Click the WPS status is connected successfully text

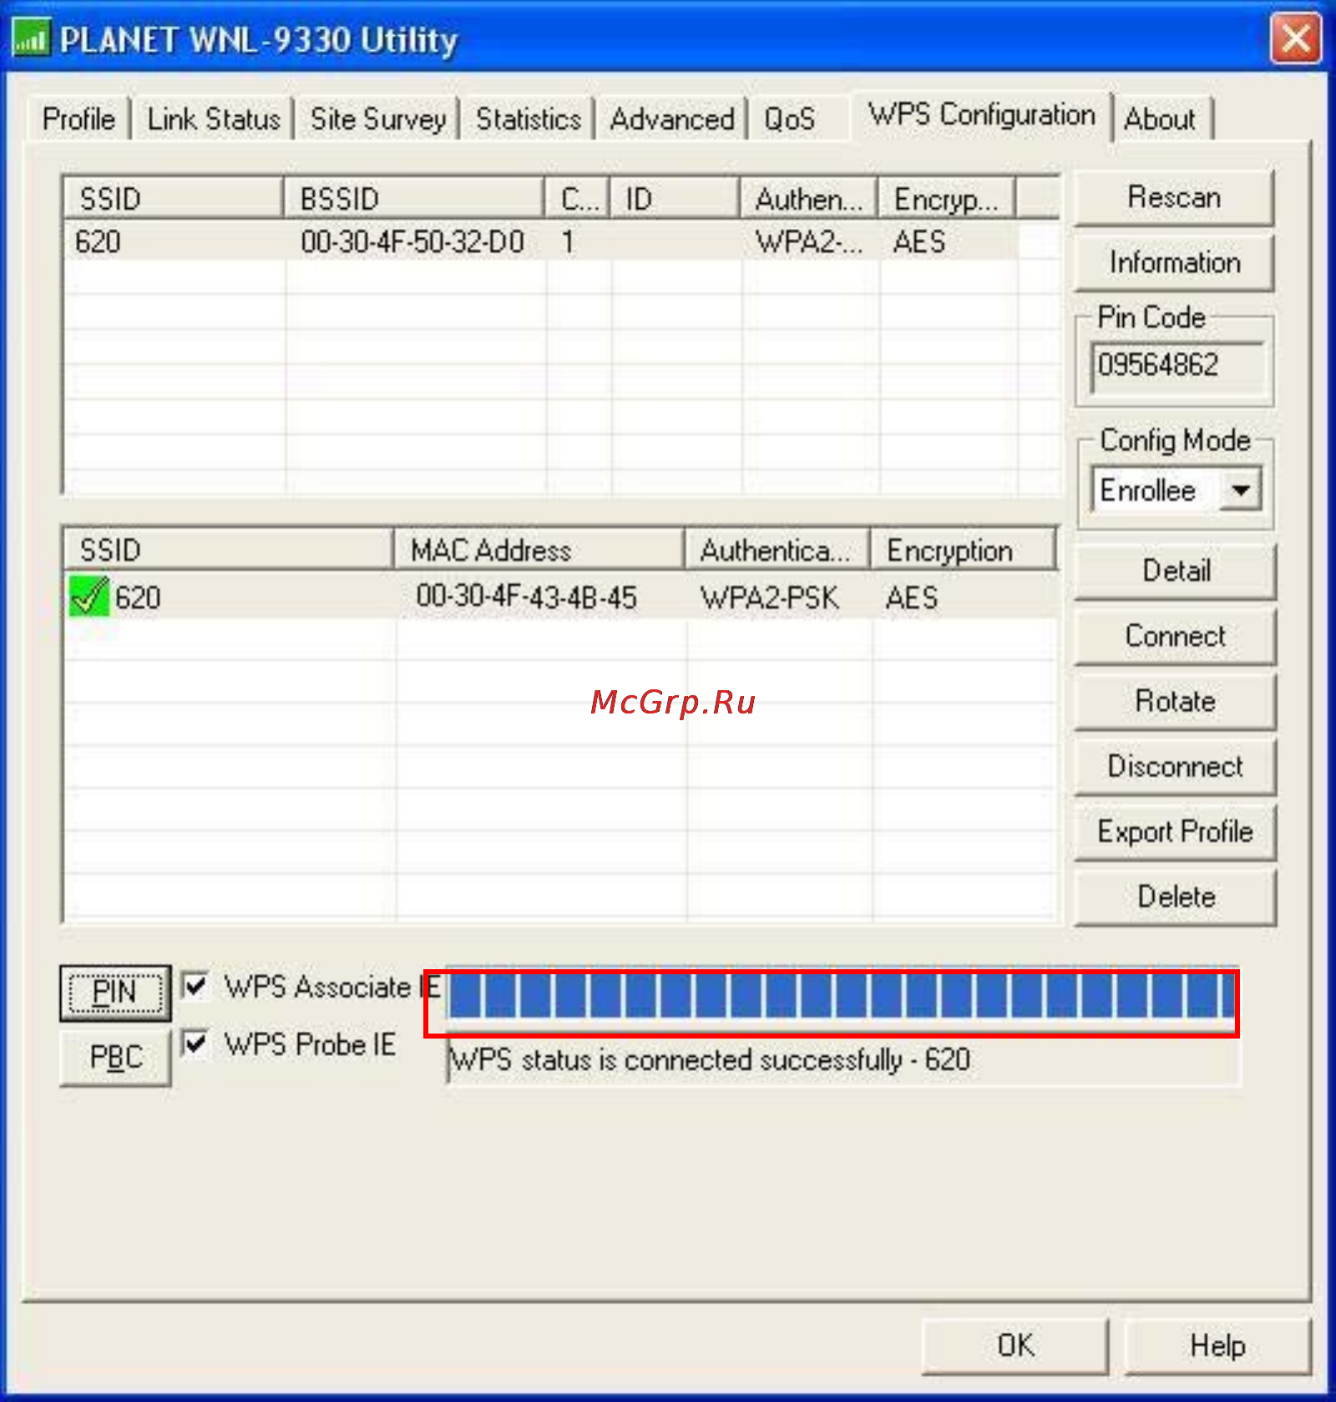click(709, 1060)
